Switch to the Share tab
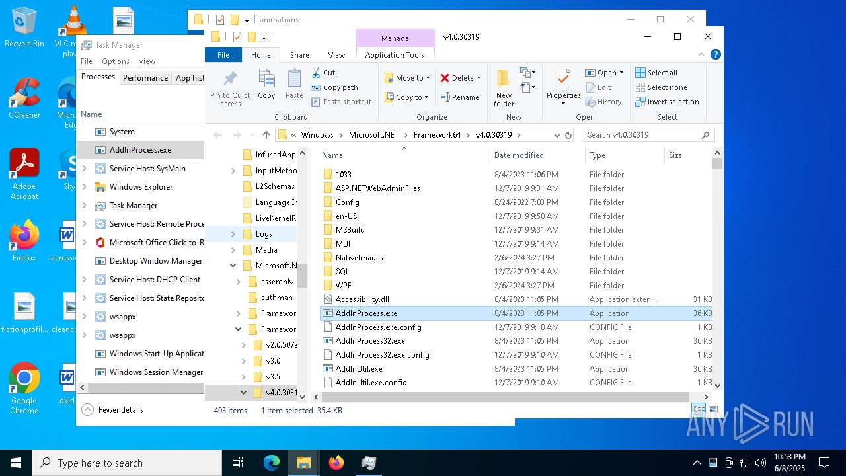Viewport: 846px width, 476px height. (299, 55)
